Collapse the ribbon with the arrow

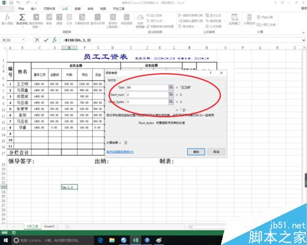coord(303,32)
